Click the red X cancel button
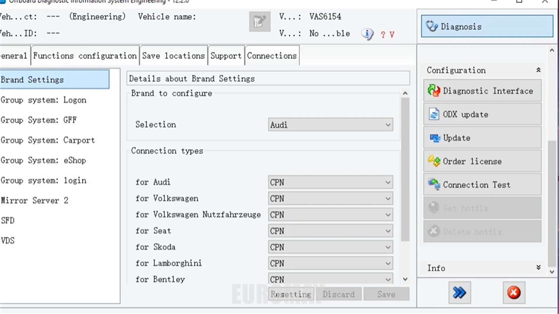559x314 pixels. (x=514, y=292)
